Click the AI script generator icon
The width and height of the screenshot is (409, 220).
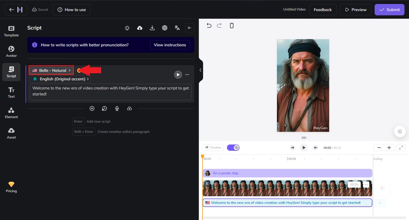coord(165,28)
